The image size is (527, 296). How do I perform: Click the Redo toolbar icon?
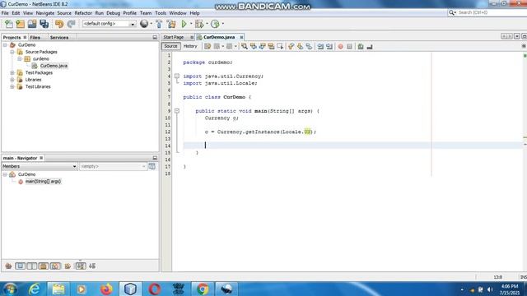71,24
